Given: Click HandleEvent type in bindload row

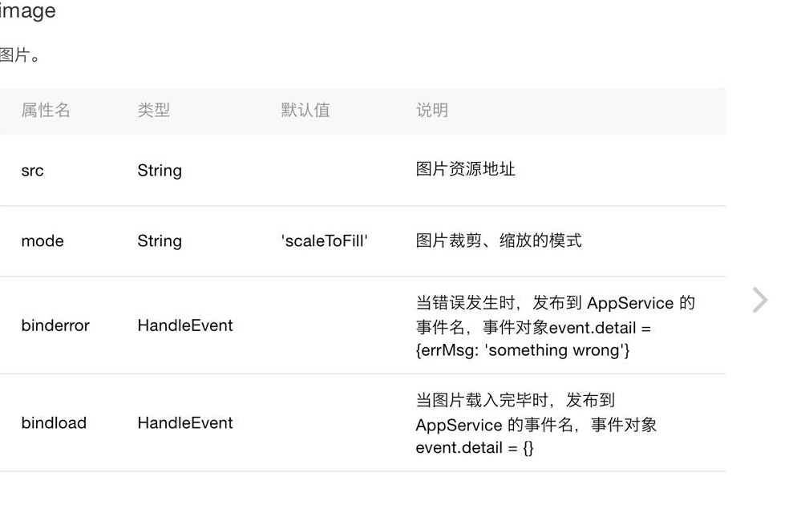Looking at the screenshot, I should tap(185, 422).
